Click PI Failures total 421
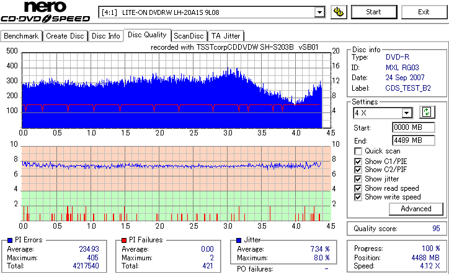 tap(208, 266)
